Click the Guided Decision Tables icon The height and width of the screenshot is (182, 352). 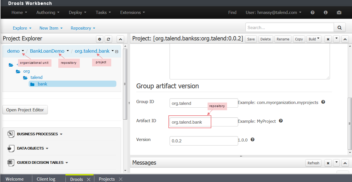[x=11, y=162]
